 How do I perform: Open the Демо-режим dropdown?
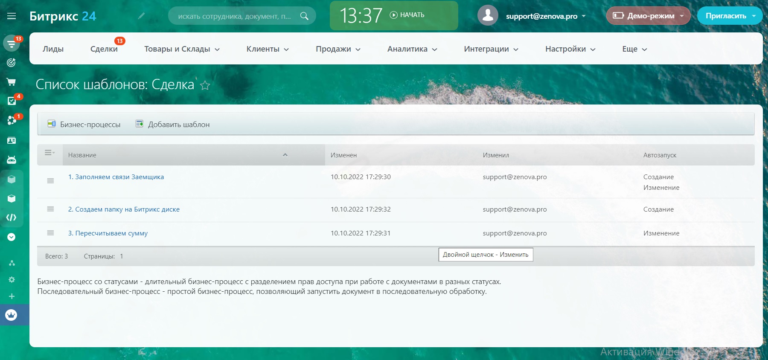(x=648, y=16)
